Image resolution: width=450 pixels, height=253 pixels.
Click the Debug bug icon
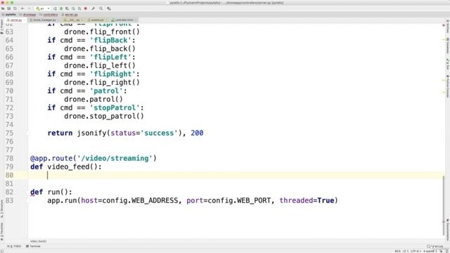pos(61,8)
